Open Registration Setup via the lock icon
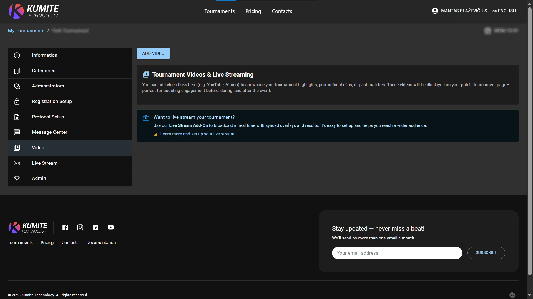533x299 pixels. (x=17, y=101)
